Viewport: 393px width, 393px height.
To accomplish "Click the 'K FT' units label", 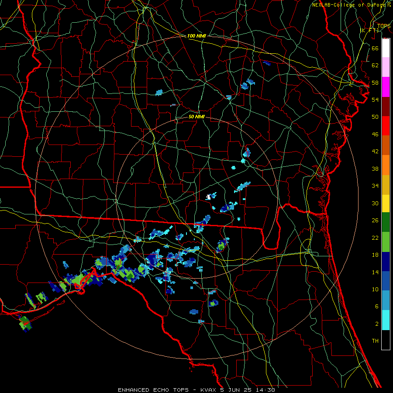I will coord(370,31).
